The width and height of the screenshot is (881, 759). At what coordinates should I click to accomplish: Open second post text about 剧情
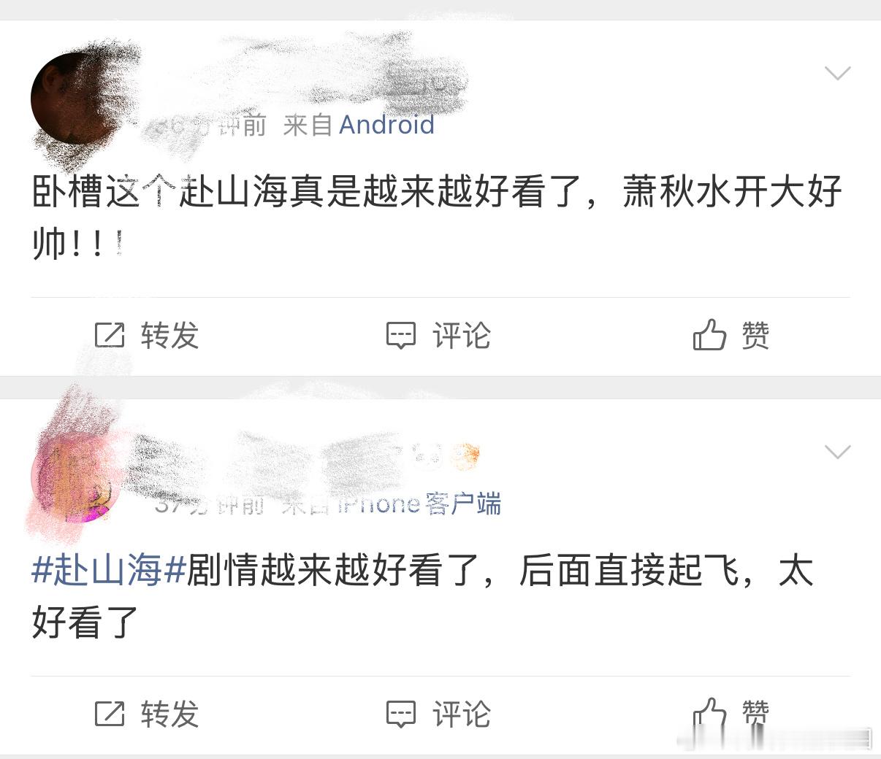(x=422, y=596)
